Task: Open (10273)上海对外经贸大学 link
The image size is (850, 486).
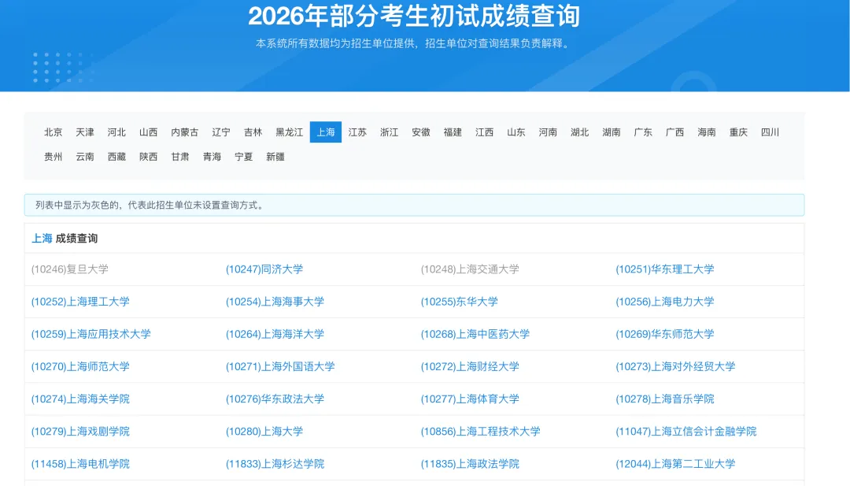Action: point(675,367)
